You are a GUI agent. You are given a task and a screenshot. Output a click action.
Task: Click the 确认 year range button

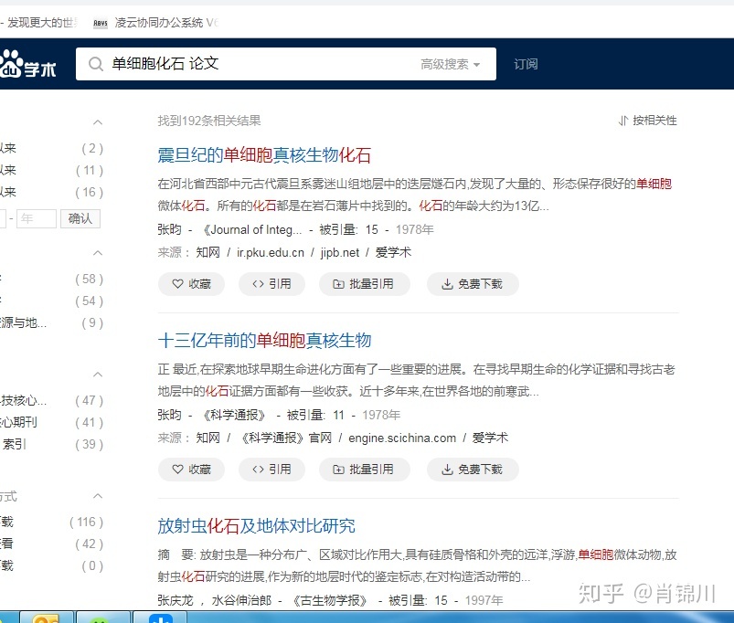(x=80, y=218)
